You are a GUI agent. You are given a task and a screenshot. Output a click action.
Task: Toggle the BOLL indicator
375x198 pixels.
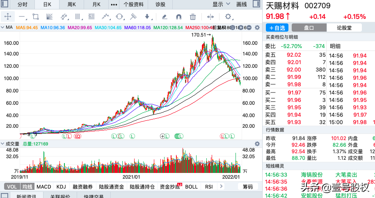tap(191, 186)
